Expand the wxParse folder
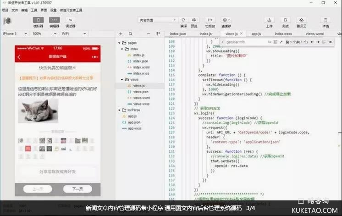Image resolution: width=342 pixels, height=216 pixels. click(119, 110)
